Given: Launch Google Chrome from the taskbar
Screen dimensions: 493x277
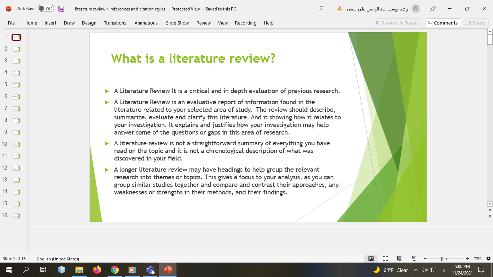Looking at the screenshot, I should tap(115, 270).
